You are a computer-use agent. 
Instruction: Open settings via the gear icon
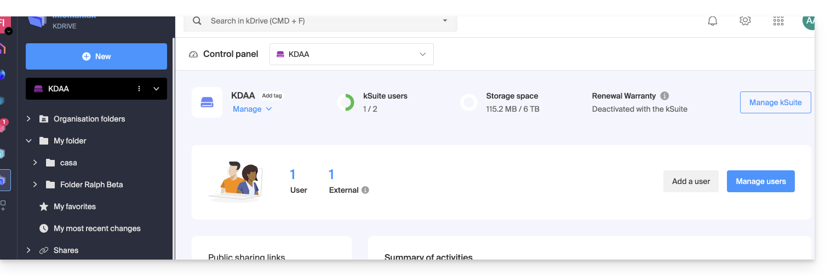point(745,21)
